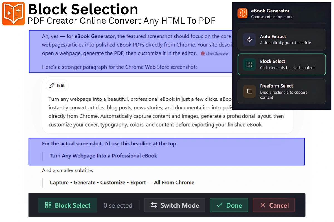Viewport: 334px width, 222px height.
Task: Select the highlighted block starting 'Ah, yes'
Action: (x=131, y=51)
